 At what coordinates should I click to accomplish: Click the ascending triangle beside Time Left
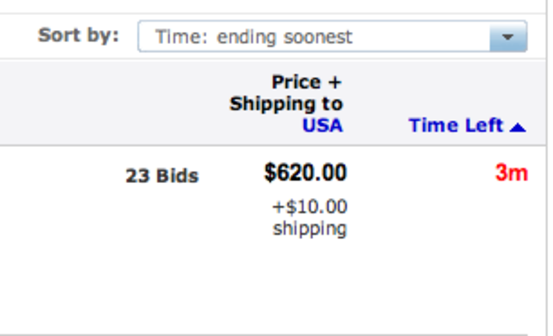pyautogui.click(x=518, y=127)
